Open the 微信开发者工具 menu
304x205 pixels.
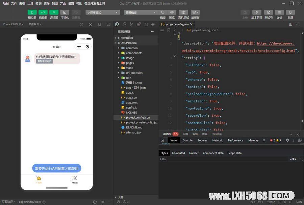pyautogui.click(x=95, y=3)
